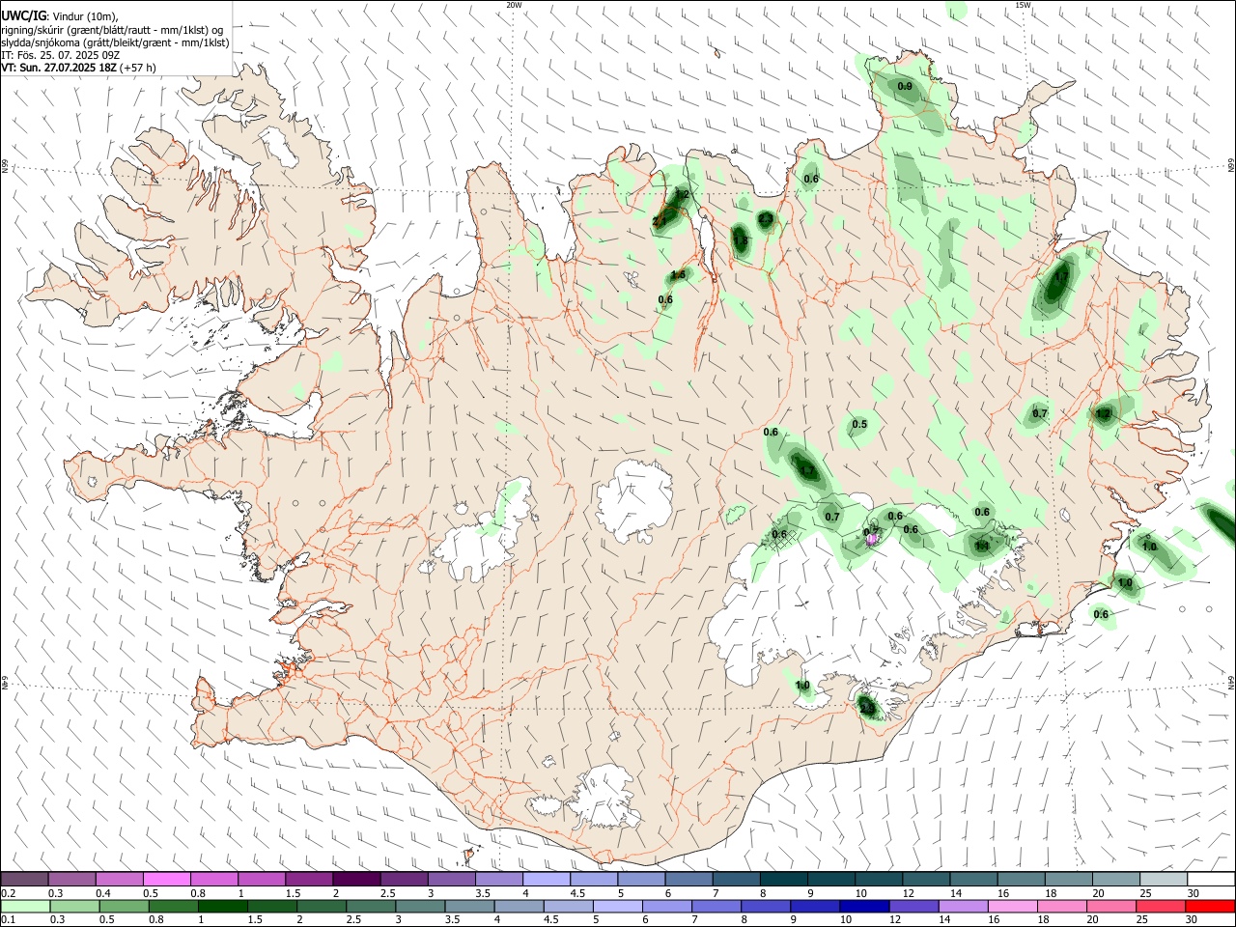Select the upper-row swatch labeled 1.5
Viewport: 1236px width, 927px height.
[309, 880]
